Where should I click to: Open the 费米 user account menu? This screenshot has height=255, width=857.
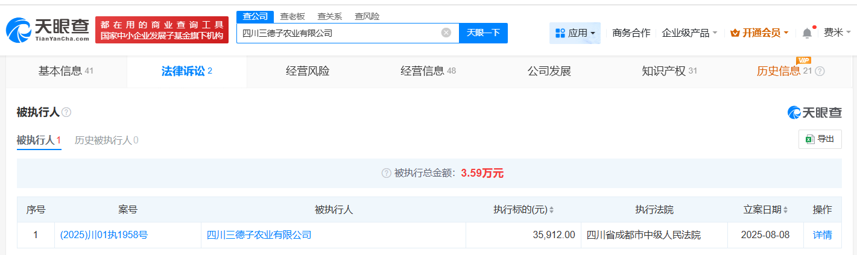coord(837,33)
